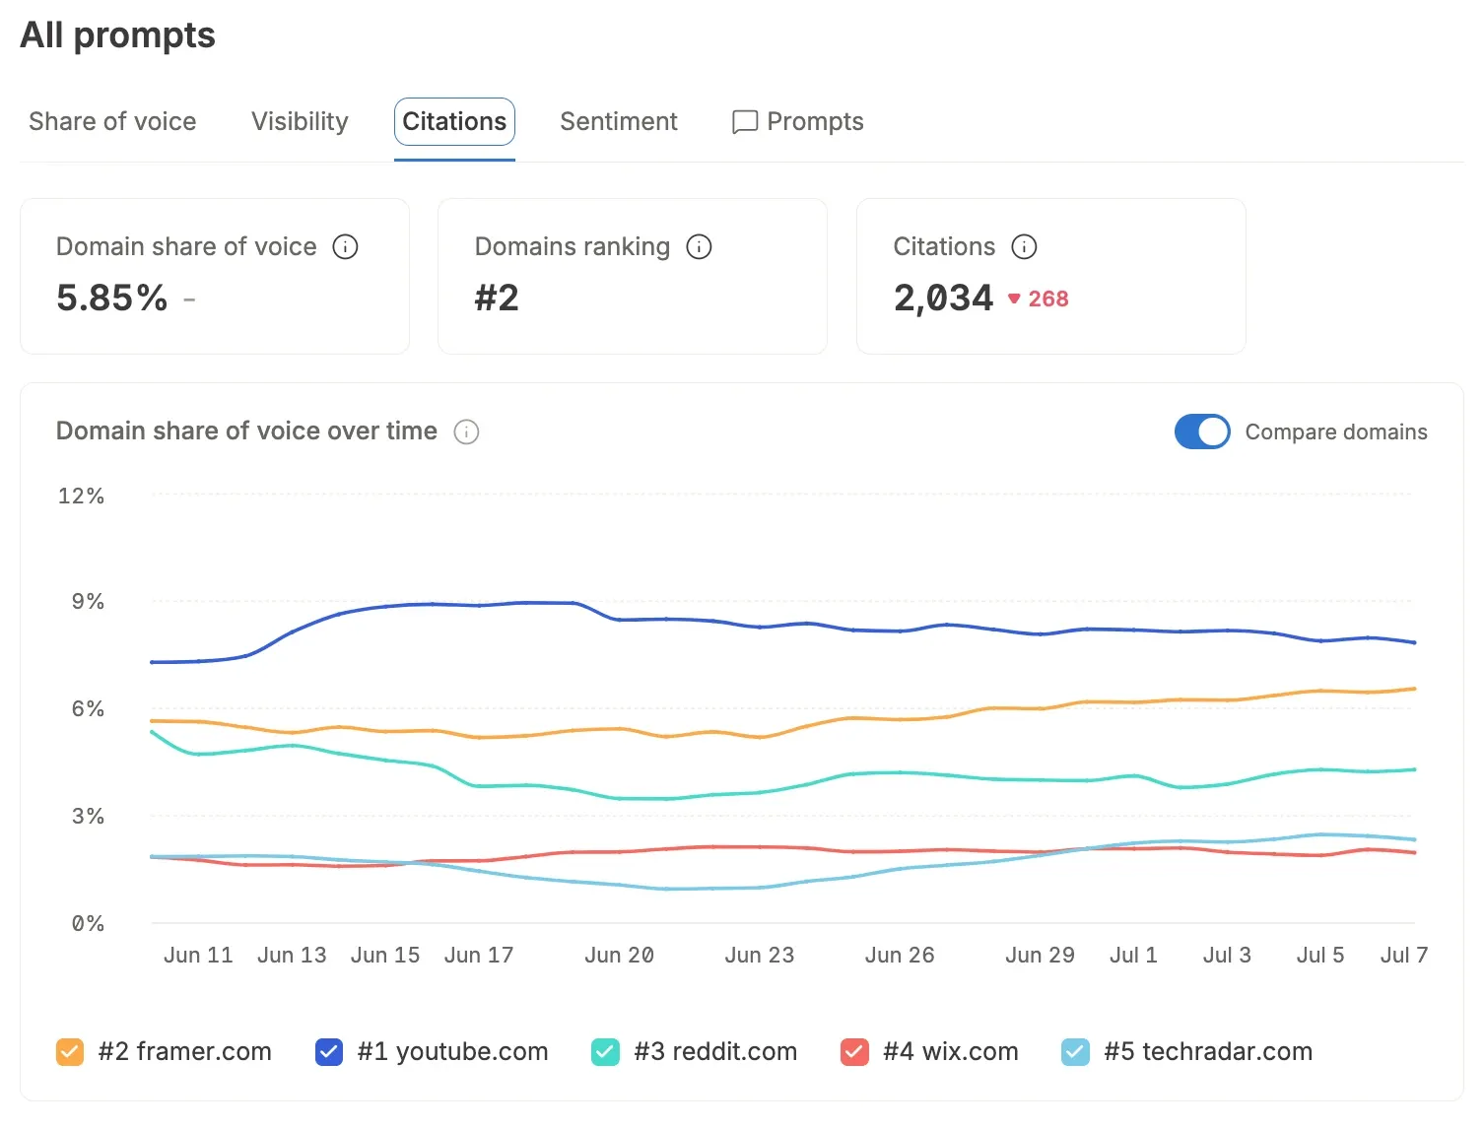
Task: Uncheck the youtube.com legend checkbox
Action: (329, 1052)
